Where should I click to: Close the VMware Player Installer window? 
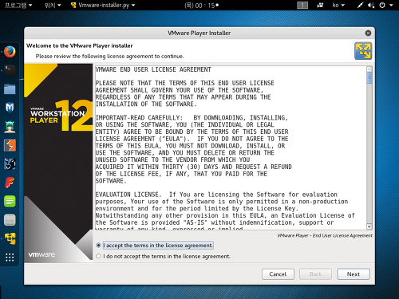point(368,33)
